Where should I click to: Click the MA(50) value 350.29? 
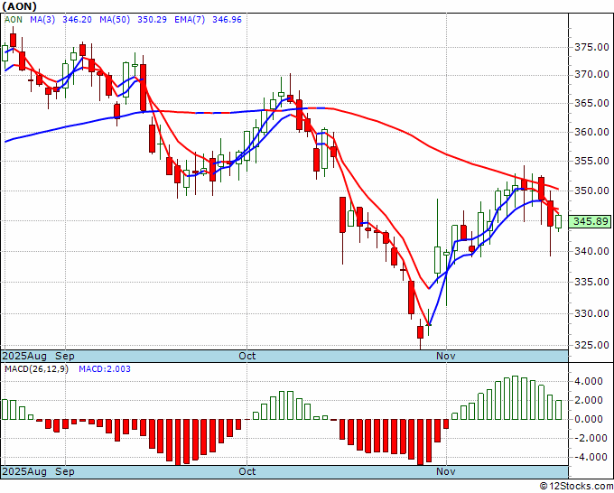pyautogui.click(x=152, y=20)
